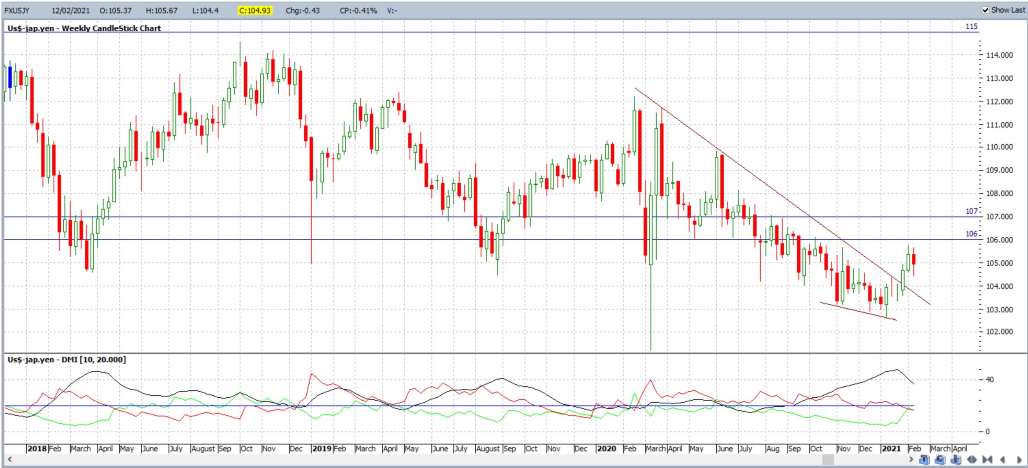
Task: Click the blue exclamation mark icon
Action: coord(956,459)
